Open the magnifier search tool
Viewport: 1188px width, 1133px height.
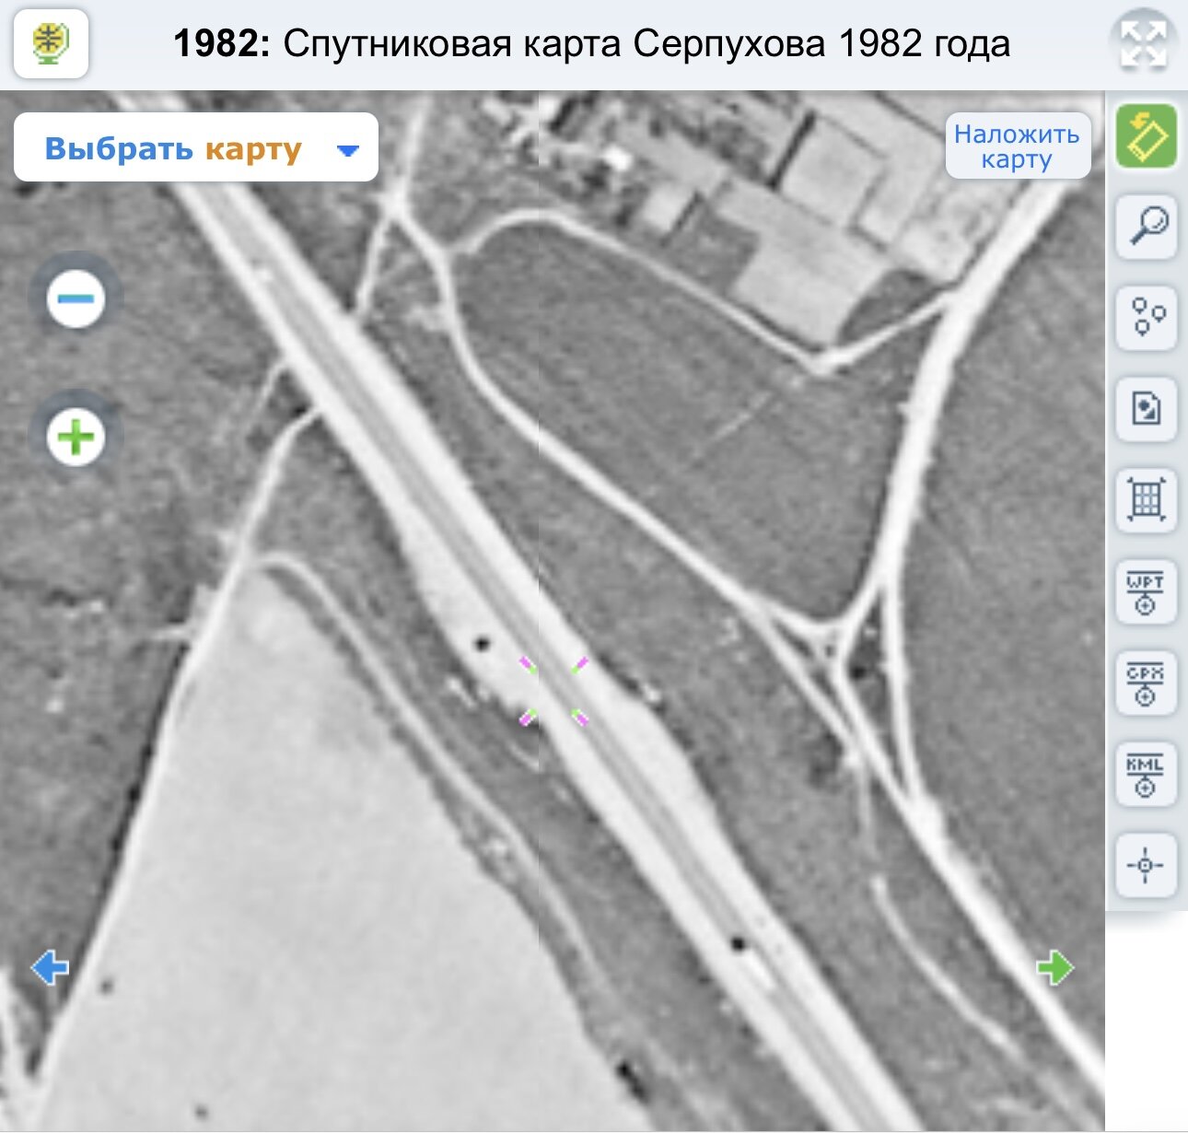[1146, 226]
